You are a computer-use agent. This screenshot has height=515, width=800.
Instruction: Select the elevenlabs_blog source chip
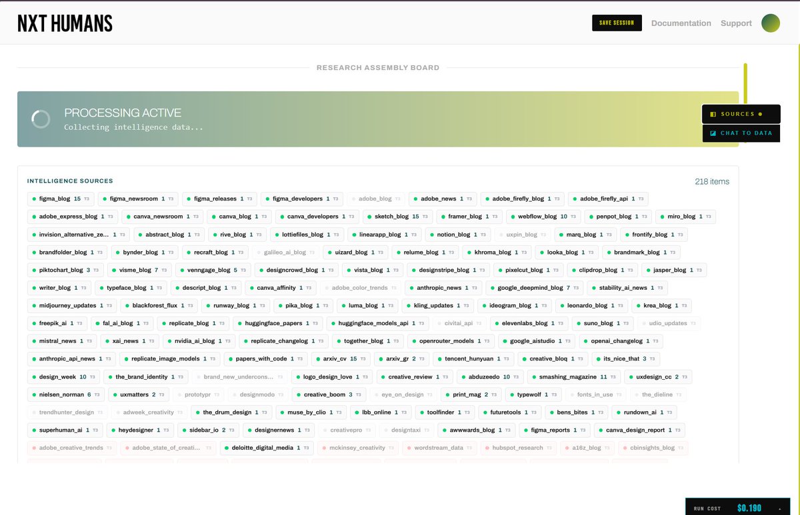(530, 323)
